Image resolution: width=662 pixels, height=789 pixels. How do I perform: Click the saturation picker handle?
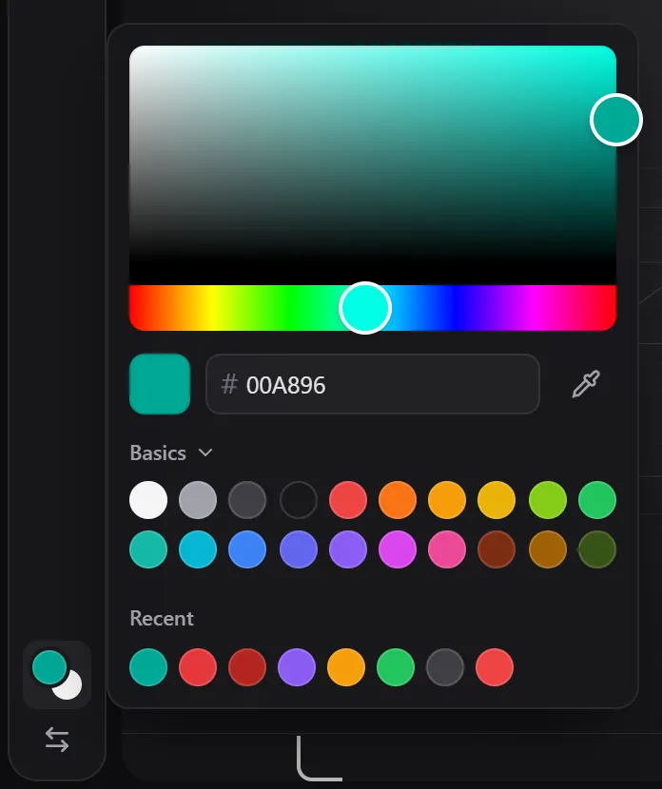click(616, 120)
